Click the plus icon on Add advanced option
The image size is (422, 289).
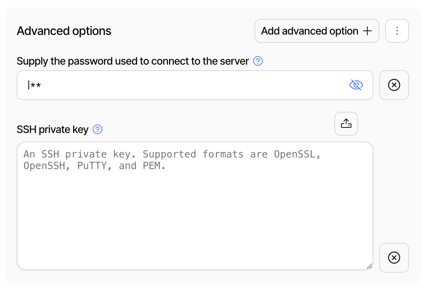(367, 31)
